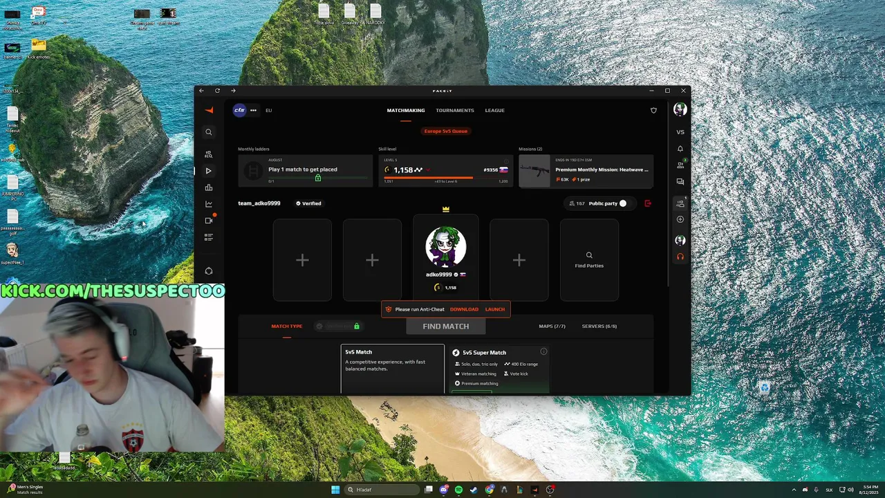Open the FACEIT home logo icon
885x498 pixels.
click(x=209, y=110)
